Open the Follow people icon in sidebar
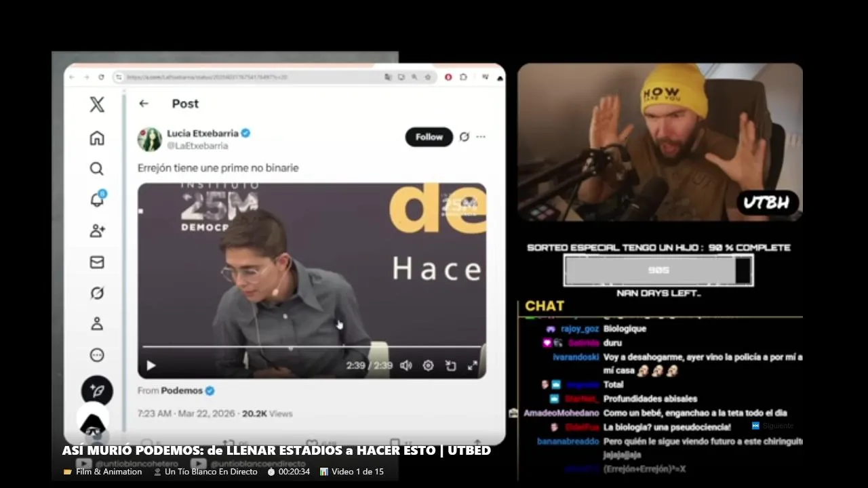Screen dimensions: 868x488 pos(97,231)
